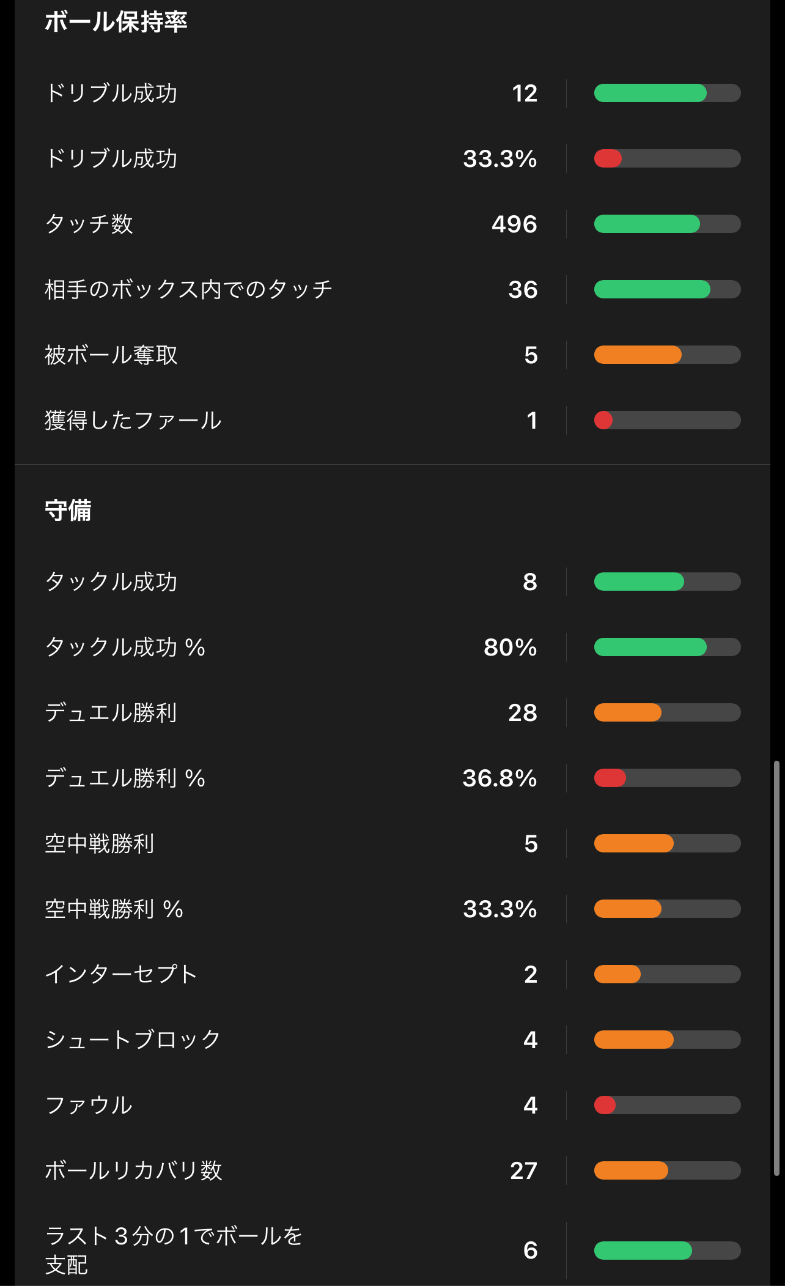Tap the ドリブル成功 row showing 12
The height and width of the screenshot is (1286, 785).
(392, 93)
